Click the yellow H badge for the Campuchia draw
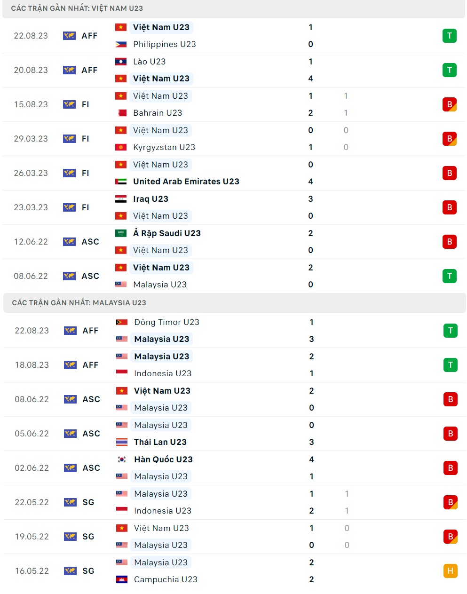The image size is (467, 594). (x=450, y=571)
